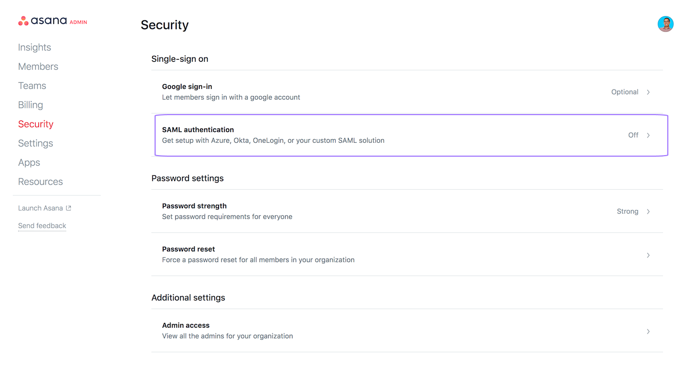This screenshot has width=687, height=388.
Task: Select Billing from the sidebar
Action: pos(30,105)
